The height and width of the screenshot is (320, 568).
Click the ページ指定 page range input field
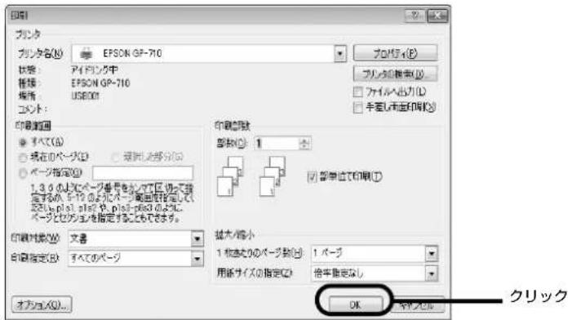pos(143,173)
